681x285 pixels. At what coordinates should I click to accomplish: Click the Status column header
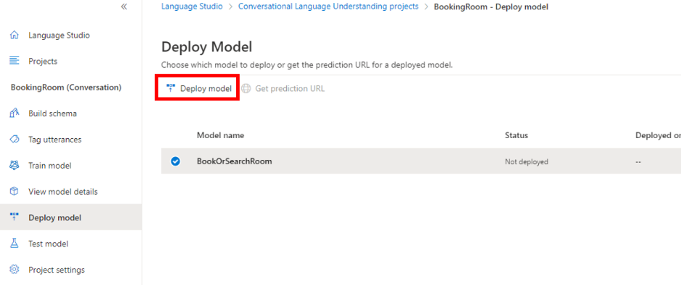click(517, 135)
